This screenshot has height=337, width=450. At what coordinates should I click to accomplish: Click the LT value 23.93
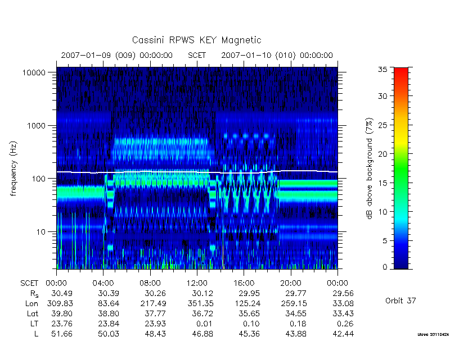point(155,324)
